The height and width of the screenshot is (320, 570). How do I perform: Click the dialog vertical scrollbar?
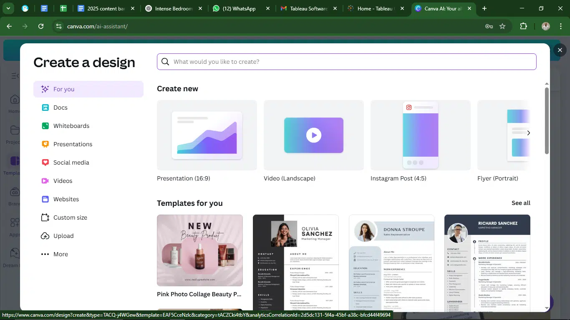(x=547, y=121)
